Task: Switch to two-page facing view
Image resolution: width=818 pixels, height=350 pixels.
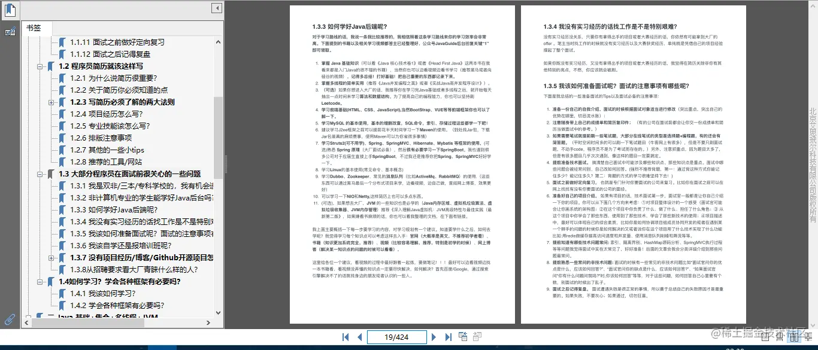Action: coord(795,337)
